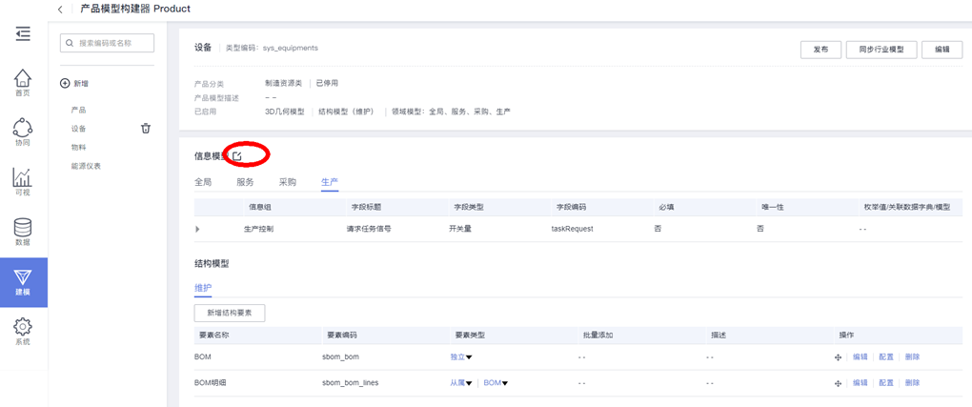Click the 发布 button

click(820, 50)
